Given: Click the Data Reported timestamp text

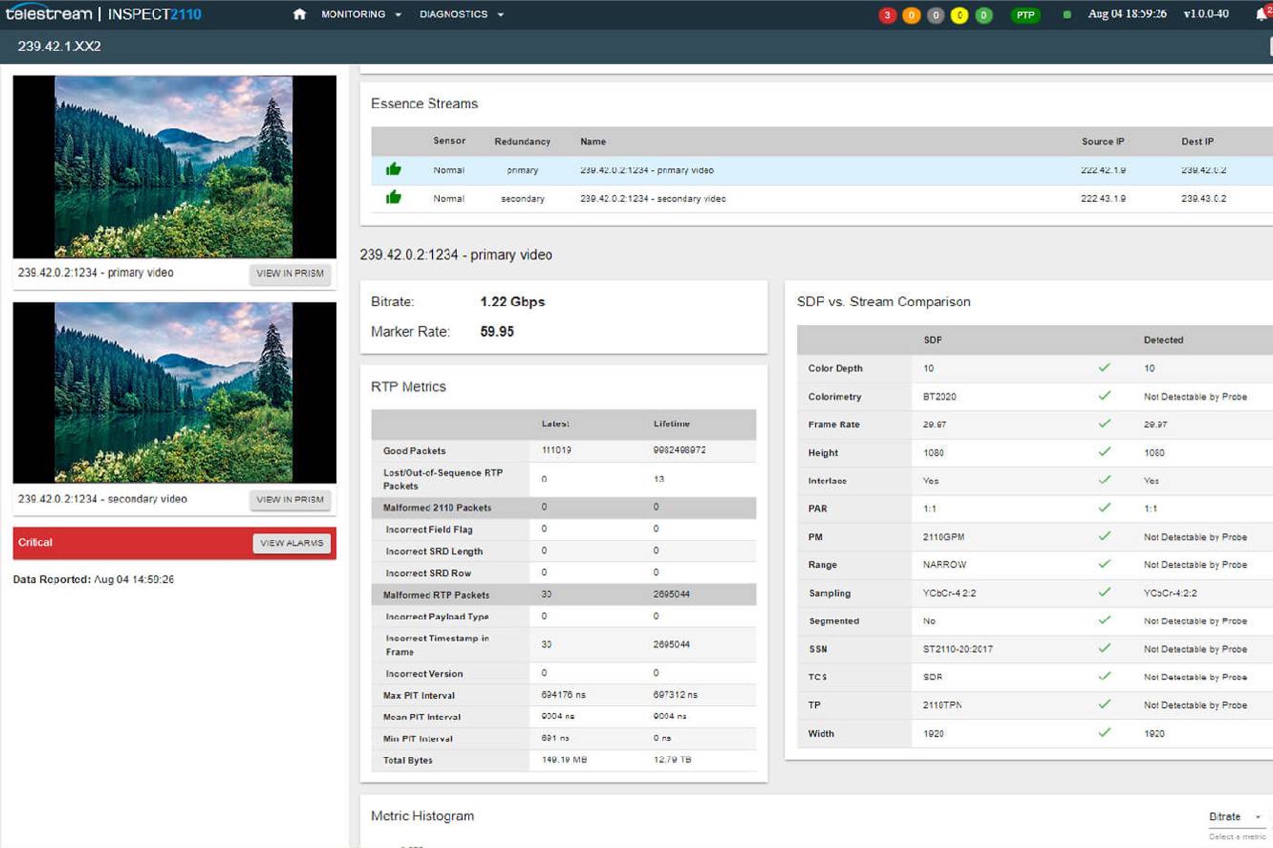Looking at the screenshot, I should click(93, 579).
